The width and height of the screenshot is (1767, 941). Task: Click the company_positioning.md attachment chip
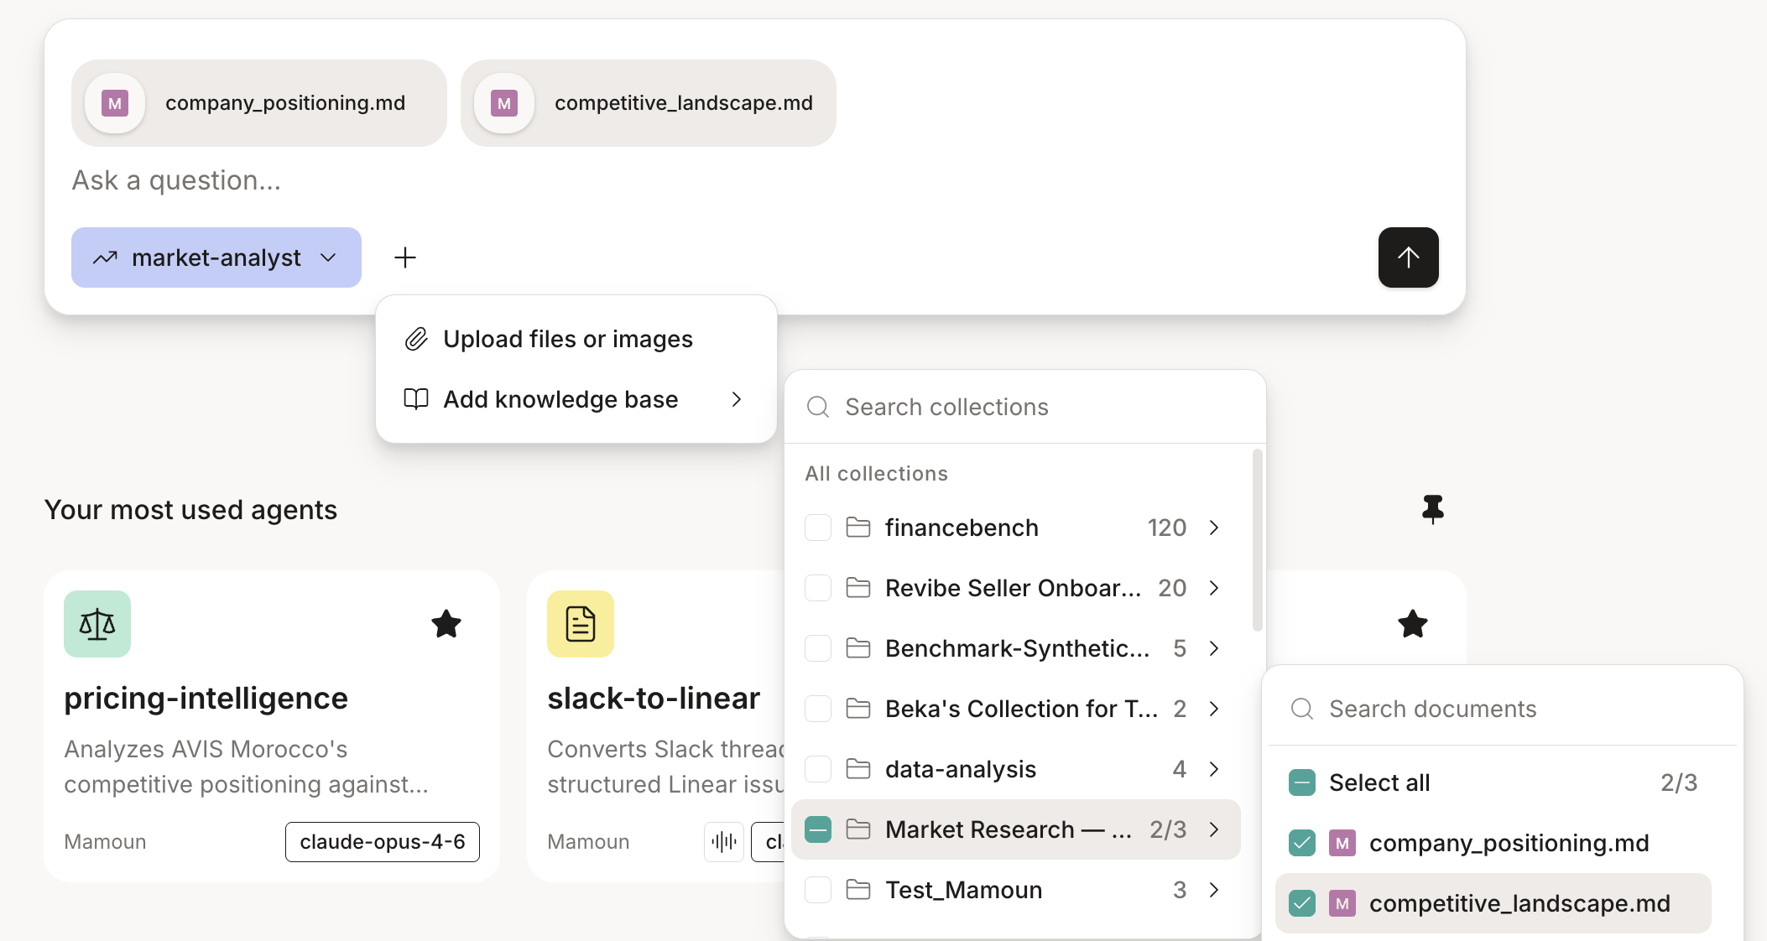click(x=259, y=103)
